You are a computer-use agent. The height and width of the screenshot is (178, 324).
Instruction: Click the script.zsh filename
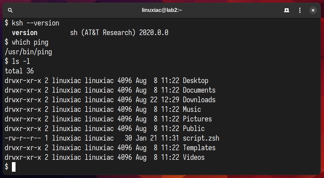pos(201,138)
